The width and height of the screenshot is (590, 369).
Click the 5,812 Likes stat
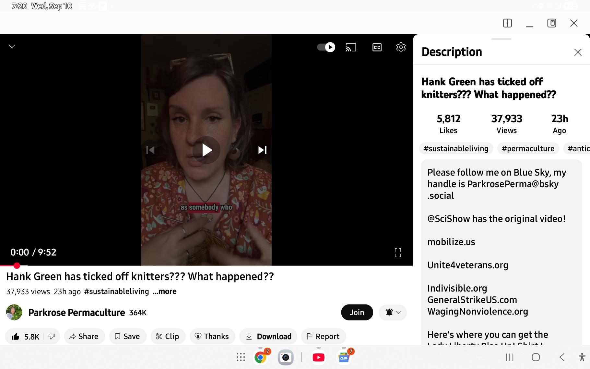click(x=449, y=124)
